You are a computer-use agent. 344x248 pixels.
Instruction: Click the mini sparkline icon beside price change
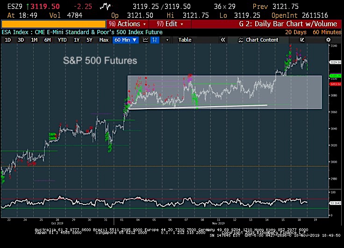(105, 7)
